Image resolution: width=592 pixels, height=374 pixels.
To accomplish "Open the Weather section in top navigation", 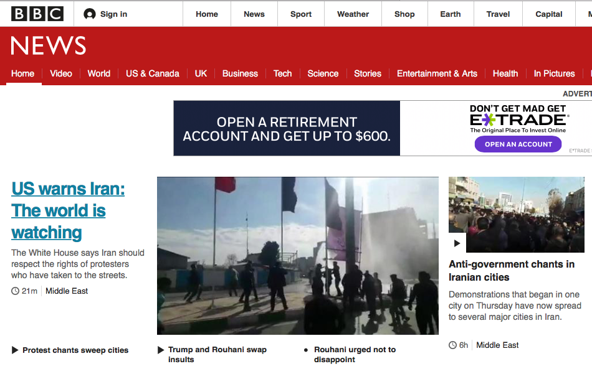I will tap(353, 14).
